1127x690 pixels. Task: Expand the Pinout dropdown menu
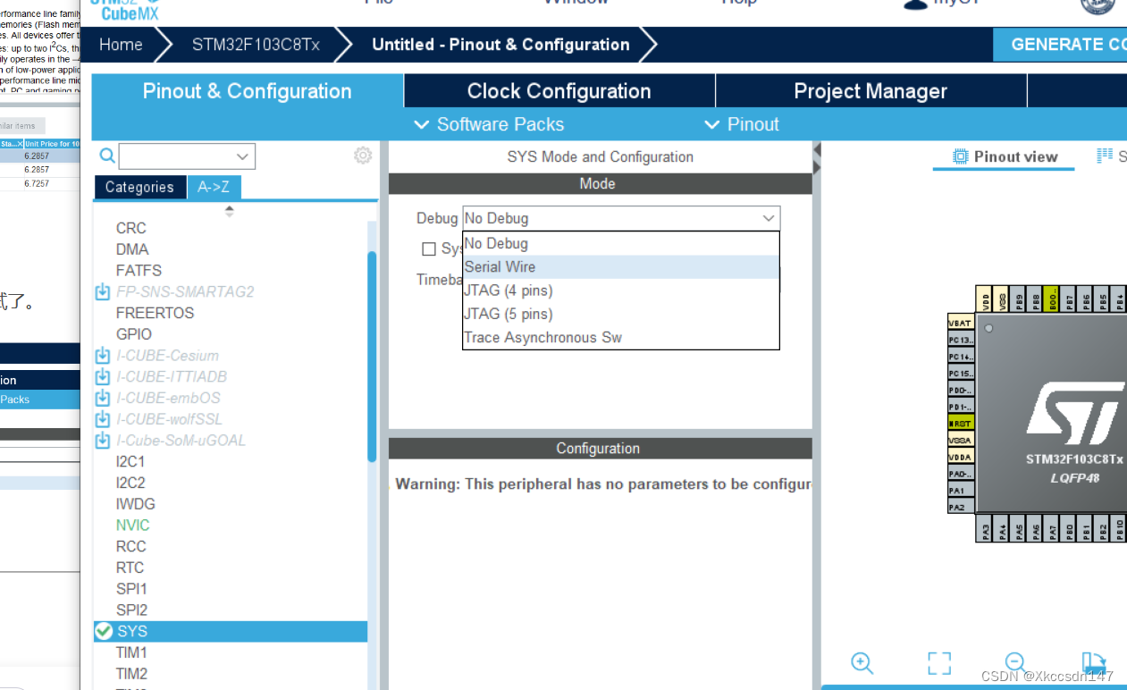pyautogui.click(x=742, y=124)
